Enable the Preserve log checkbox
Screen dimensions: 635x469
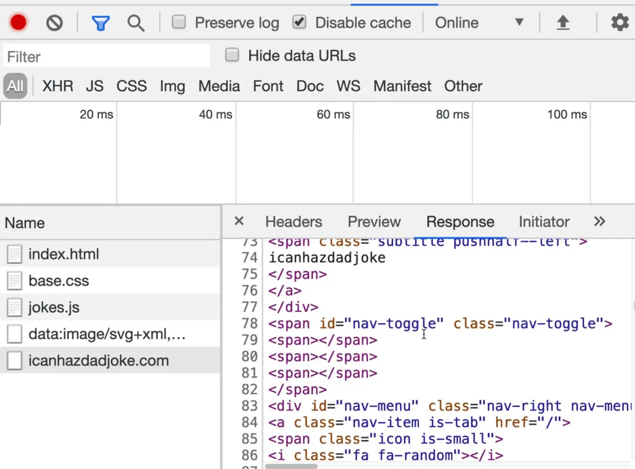pyautogui.click(x=179, y=22)
